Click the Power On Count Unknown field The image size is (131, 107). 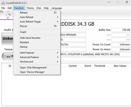(121, 45)
